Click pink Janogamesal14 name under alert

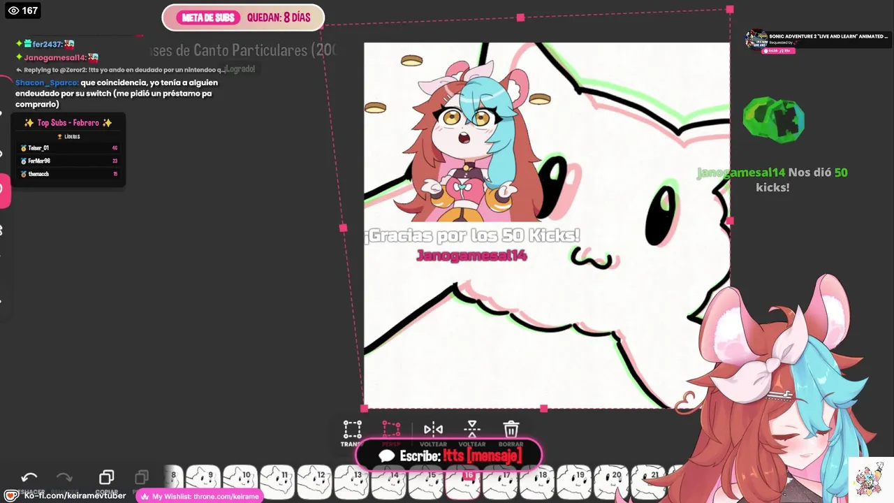coord(471,256)
